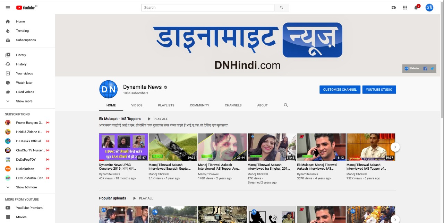Play all Popular uploads
This screenshot has width=444, height=223.
143,198
